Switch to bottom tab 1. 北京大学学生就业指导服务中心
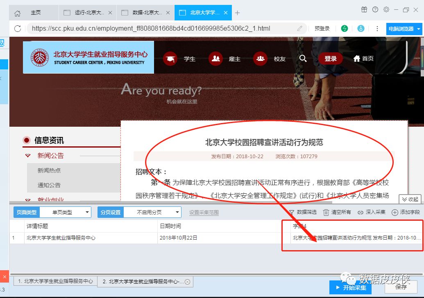This screenshot has width=424, height=298. click(55, 281)
